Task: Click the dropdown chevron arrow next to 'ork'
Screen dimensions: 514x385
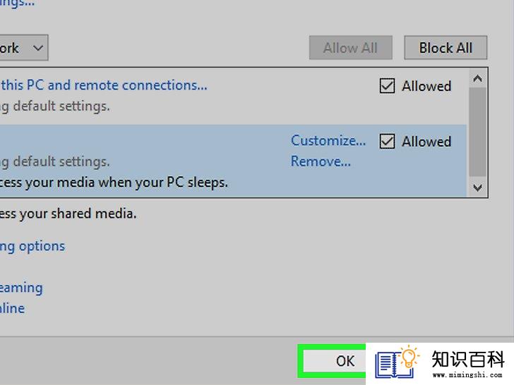Action: (38, 49)
